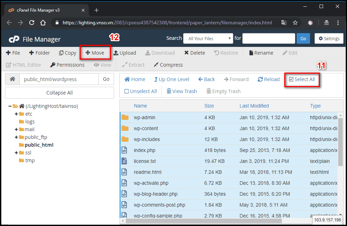Sort files by Size column

(209, 106)
